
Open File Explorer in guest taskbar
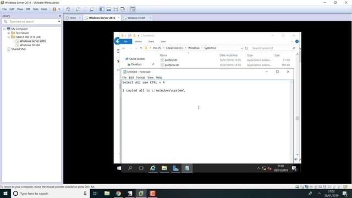[164, 168]
